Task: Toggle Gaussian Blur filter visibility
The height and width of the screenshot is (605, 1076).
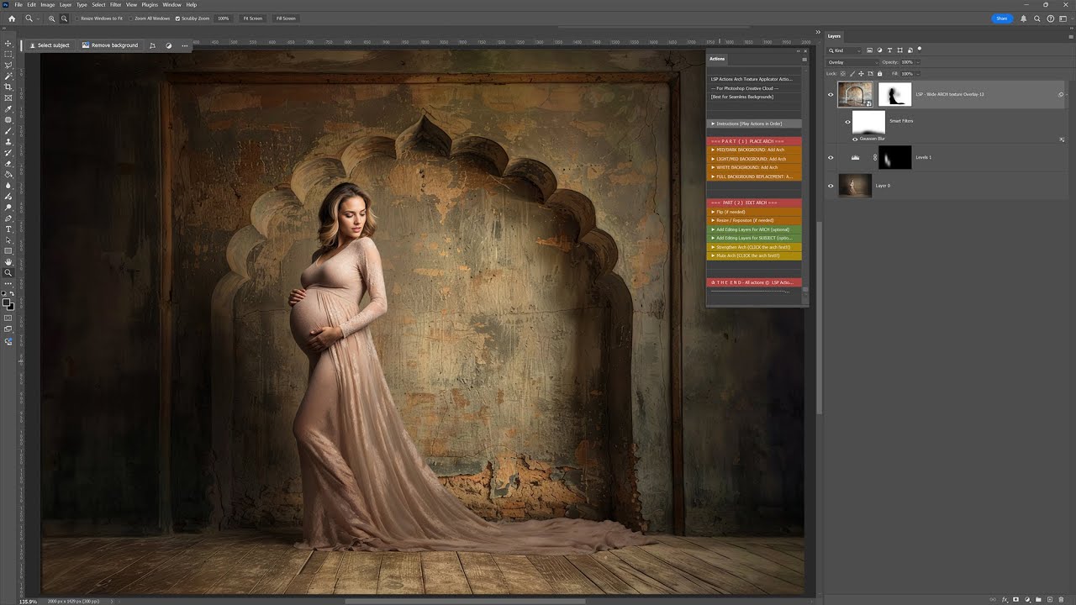Action: click(856, 139)
